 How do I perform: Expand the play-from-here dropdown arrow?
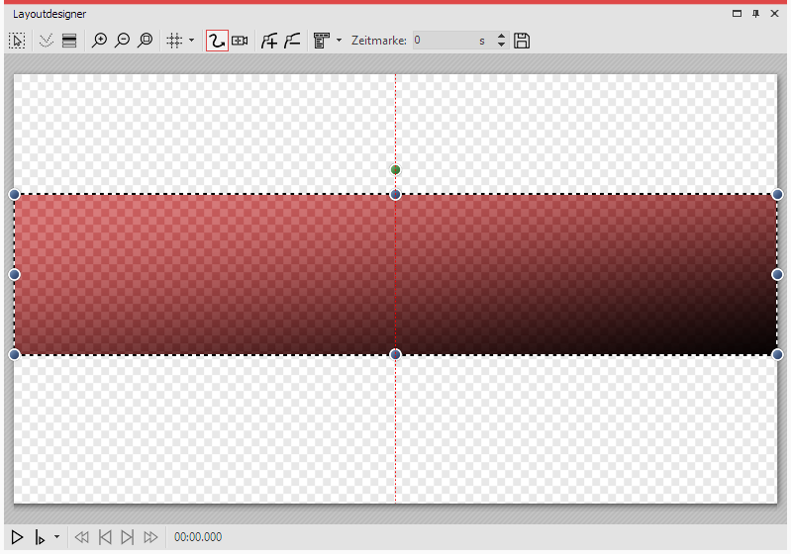click(56, 537)
